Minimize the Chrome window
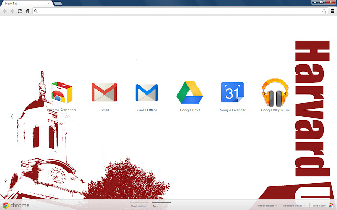The image size is (337, 210). pos(315,2)
